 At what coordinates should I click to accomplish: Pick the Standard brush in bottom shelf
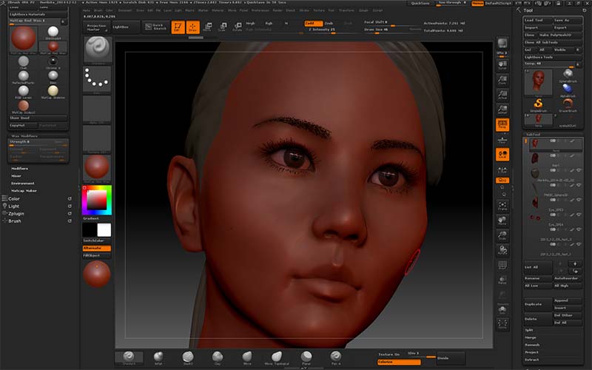point(129,357)
